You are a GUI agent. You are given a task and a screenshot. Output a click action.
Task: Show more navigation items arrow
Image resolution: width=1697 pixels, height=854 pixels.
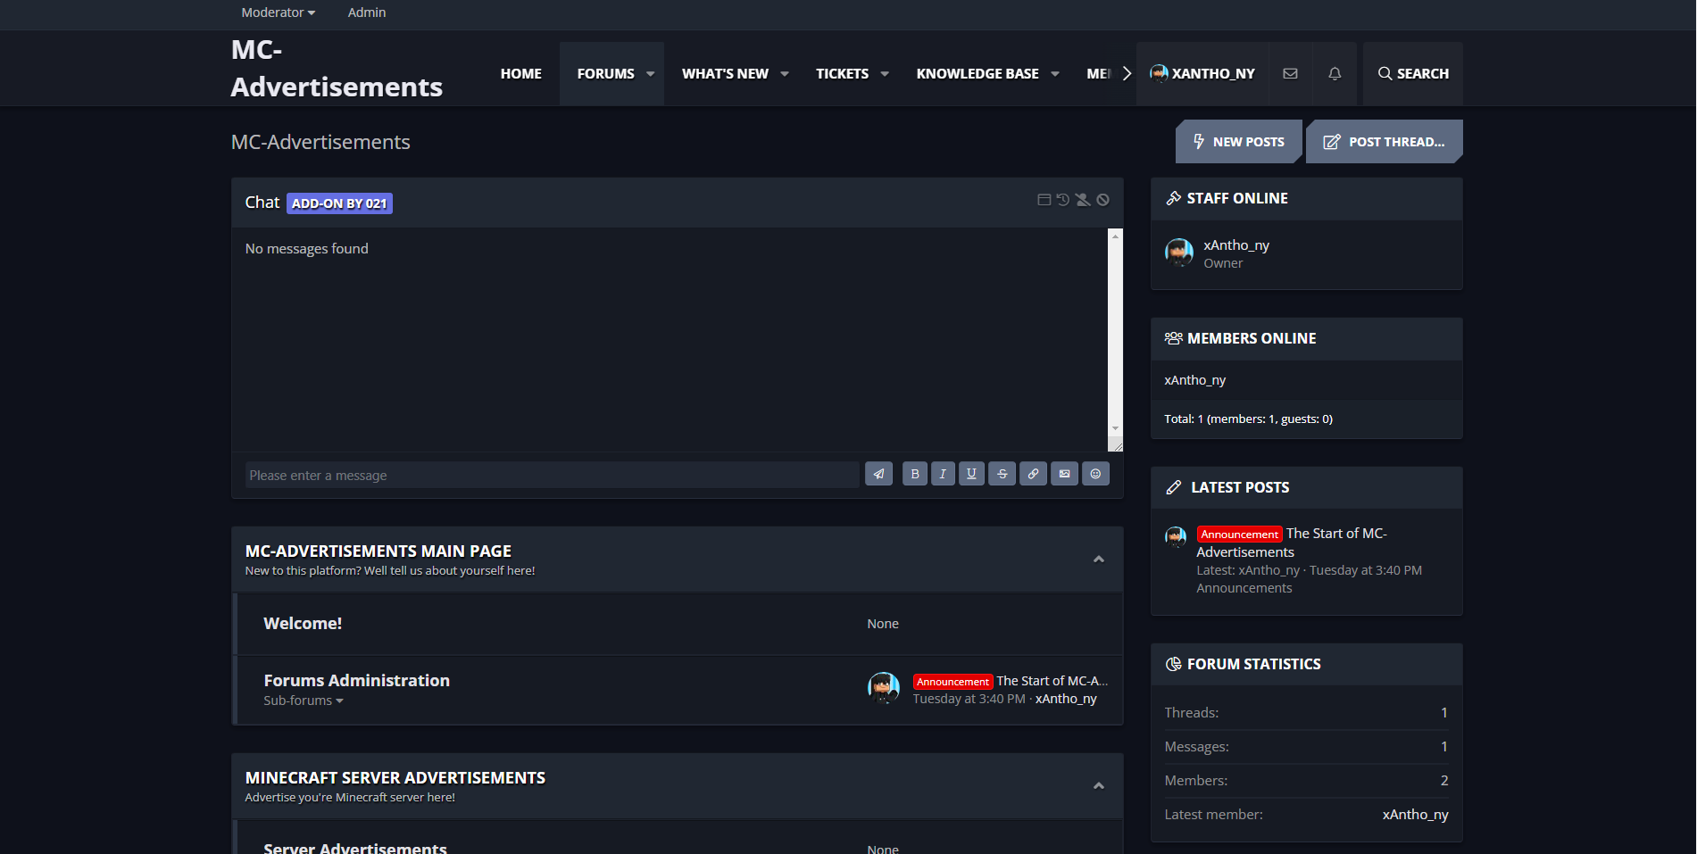coord(1126,74)
